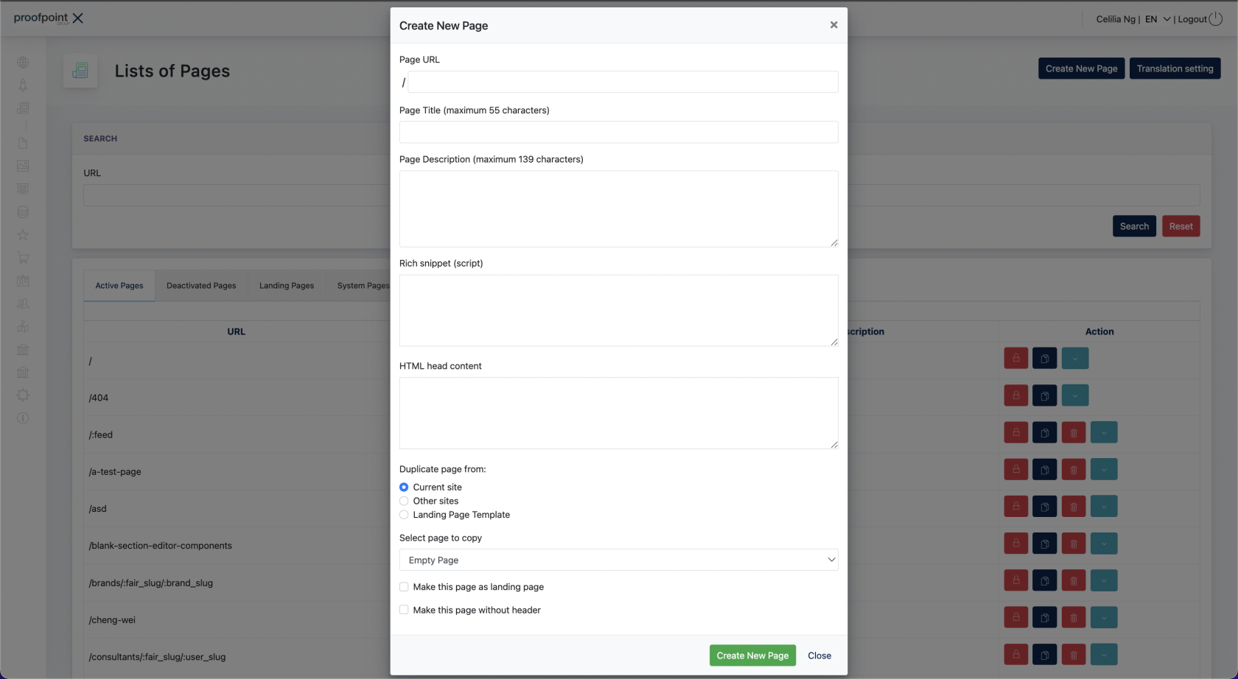Open the map marker icon in the sidebar

23,326
